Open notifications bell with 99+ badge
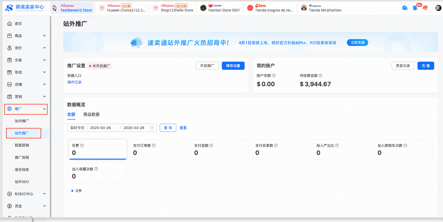The width and height of the screenshot is (443, 222). [x=415, y=8]
